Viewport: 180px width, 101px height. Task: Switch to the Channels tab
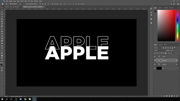(x=161, y=45)
